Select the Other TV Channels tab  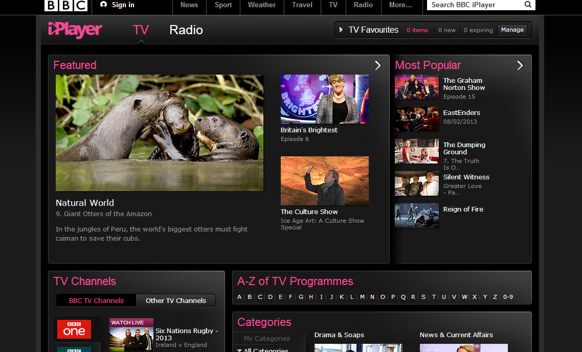tap(175, 300)
